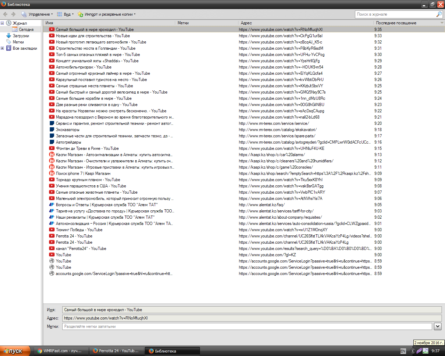Image resolution: width=445 pixels, height=356 pixels.
Task: Click the YouTube favicon of 'Торнадо крупным планом'
Action: [52, 180]
